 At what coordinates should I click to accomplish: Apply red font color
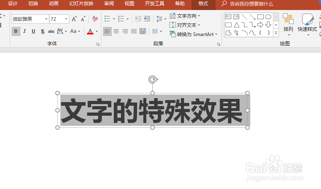(90, 31)
